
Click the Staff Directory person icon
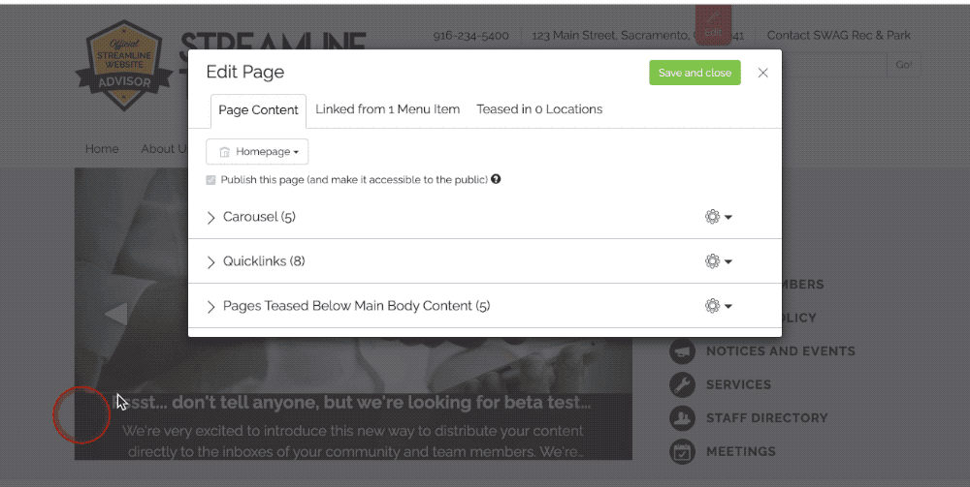pyautogui.click(x=682, y=418)
